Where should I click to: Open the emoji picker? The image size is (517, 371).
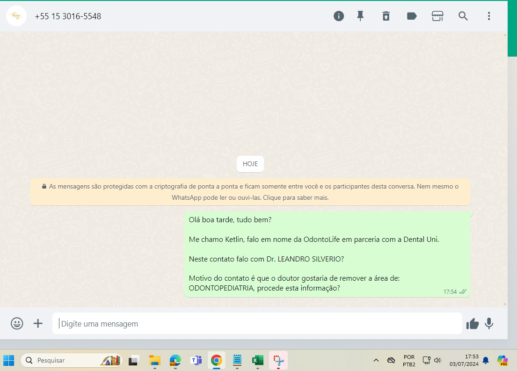[17, 323]
